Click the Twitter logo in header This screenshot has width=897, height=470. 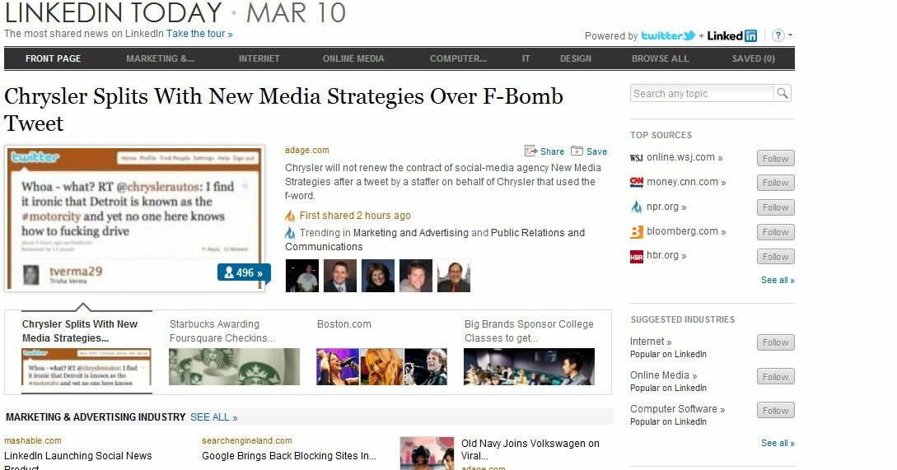point(668,35)
